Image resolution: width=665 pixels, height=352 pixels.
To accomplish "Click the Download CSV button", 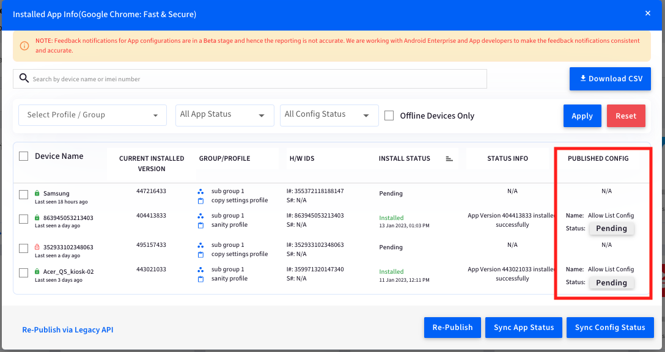I will 610,79.
